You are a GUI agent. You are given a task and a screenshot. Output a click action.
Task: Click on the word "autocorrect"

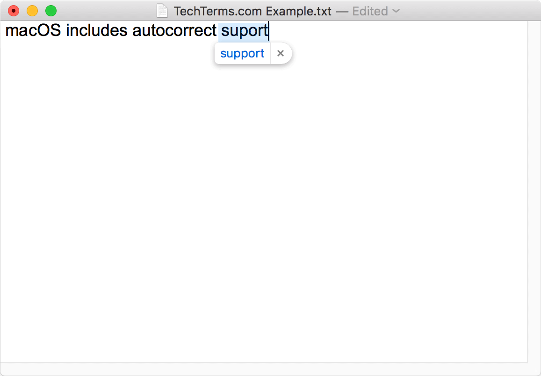coord(174,30)
